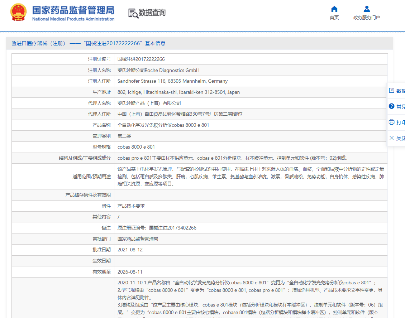This screenshot has height=318, width=405.
Task: Select remark 原注册证编号：国械注进20173402266
Action: pyautogui.click(x=157, y=228)
